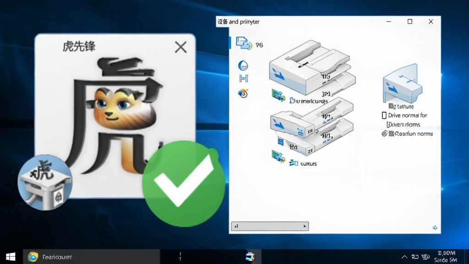Screen dimensions: 469x264
Task: Select the stacked printers device in middle
Action: click(x=312, y=127)
